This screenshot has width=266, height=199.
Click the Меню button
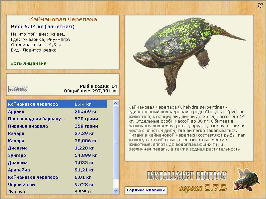18,89
